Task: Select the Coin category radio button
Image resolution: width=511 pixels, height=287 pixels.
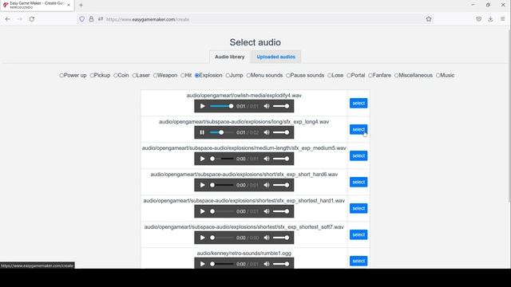Action: pos(115,76)
